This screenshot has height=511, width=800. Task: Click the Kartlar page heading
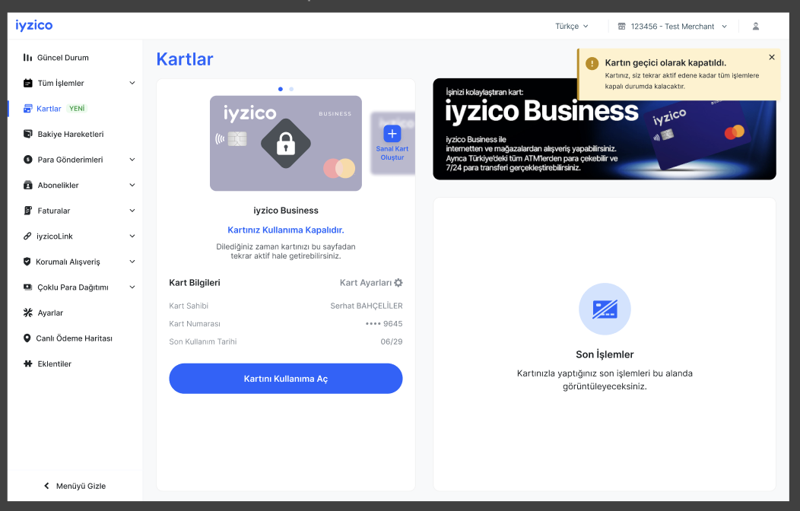185,59
